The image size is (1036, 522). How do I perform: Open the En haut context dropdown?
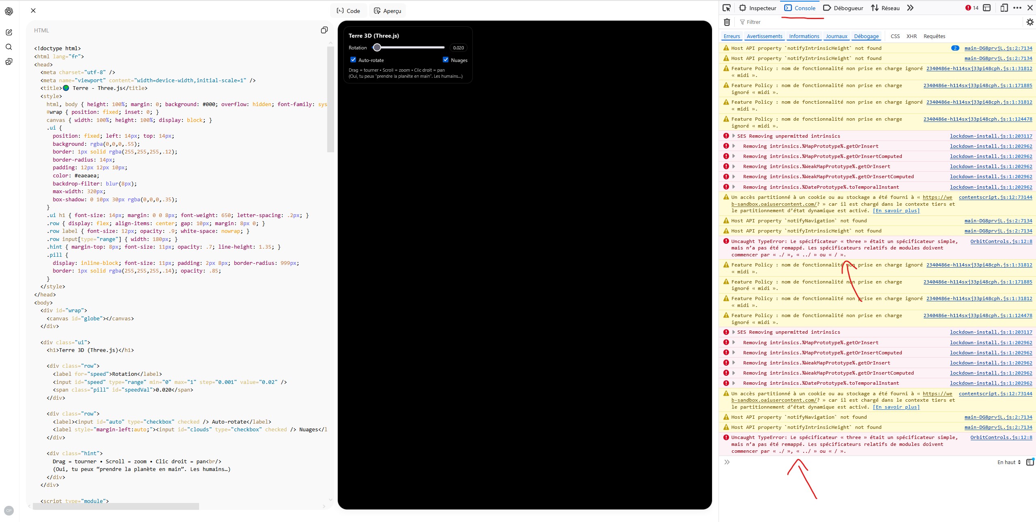1009,462
